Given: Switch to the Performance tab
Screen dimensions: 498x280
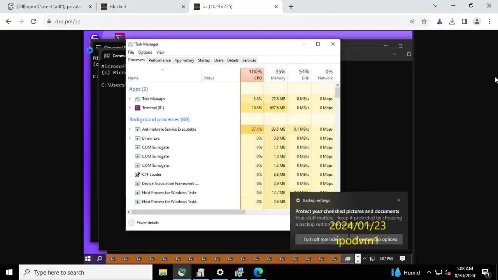Looking at the screenshot, I should tap(160, 60).
